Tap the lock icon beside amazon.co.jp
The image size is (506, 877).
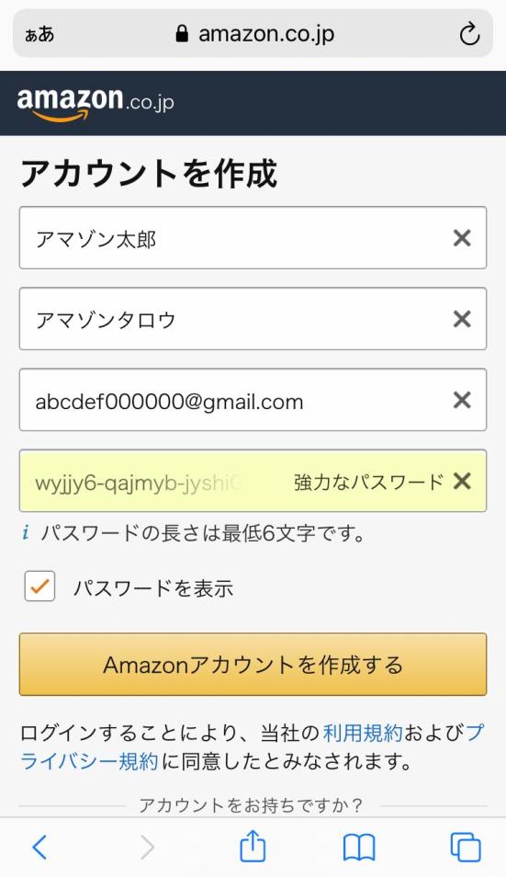tap(182, 34)
